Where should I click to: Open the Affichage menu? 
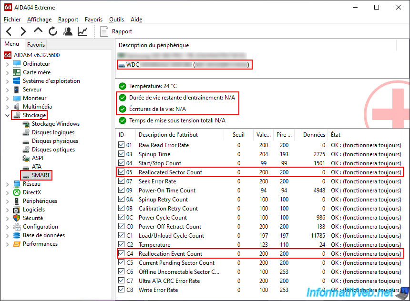tap(39, 20)
